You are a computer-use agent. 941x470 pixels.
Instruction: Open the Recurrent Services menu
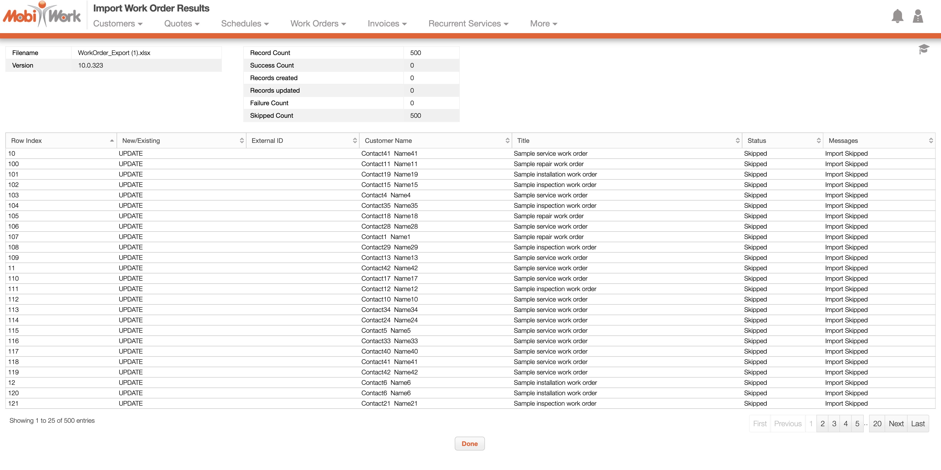click(468, 24)
